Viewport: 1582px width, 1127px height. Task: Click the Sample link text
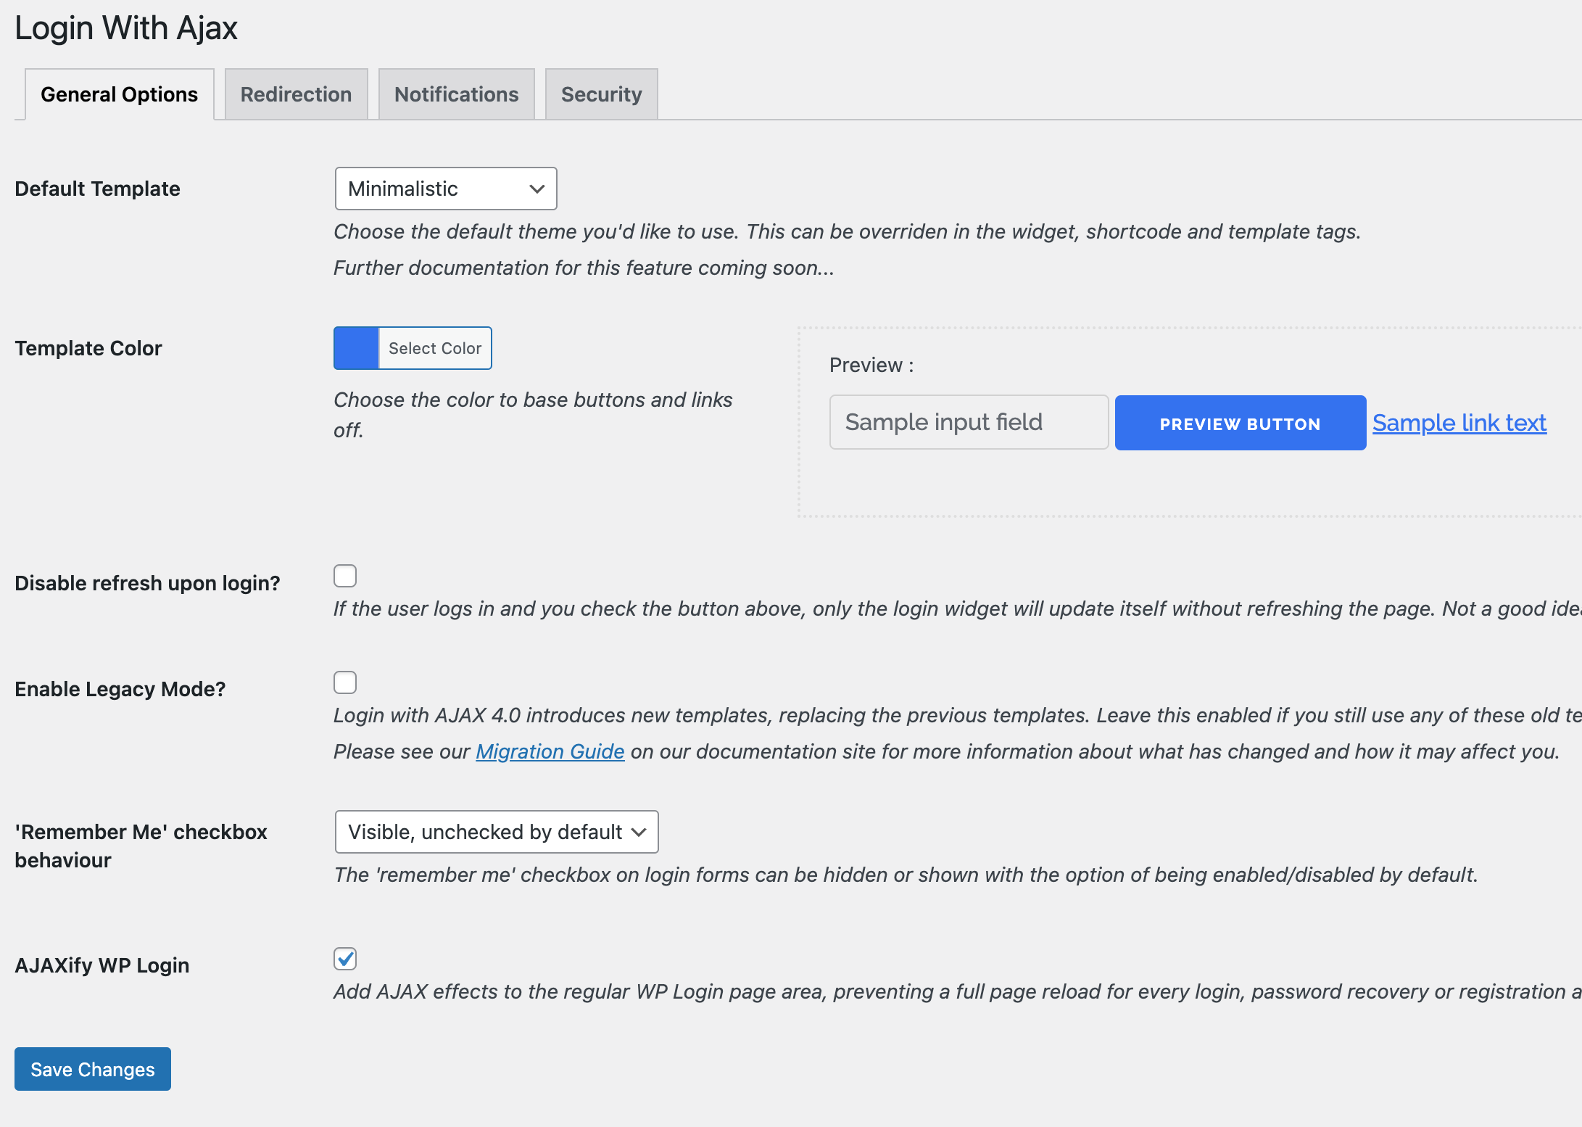[1459, 423]
